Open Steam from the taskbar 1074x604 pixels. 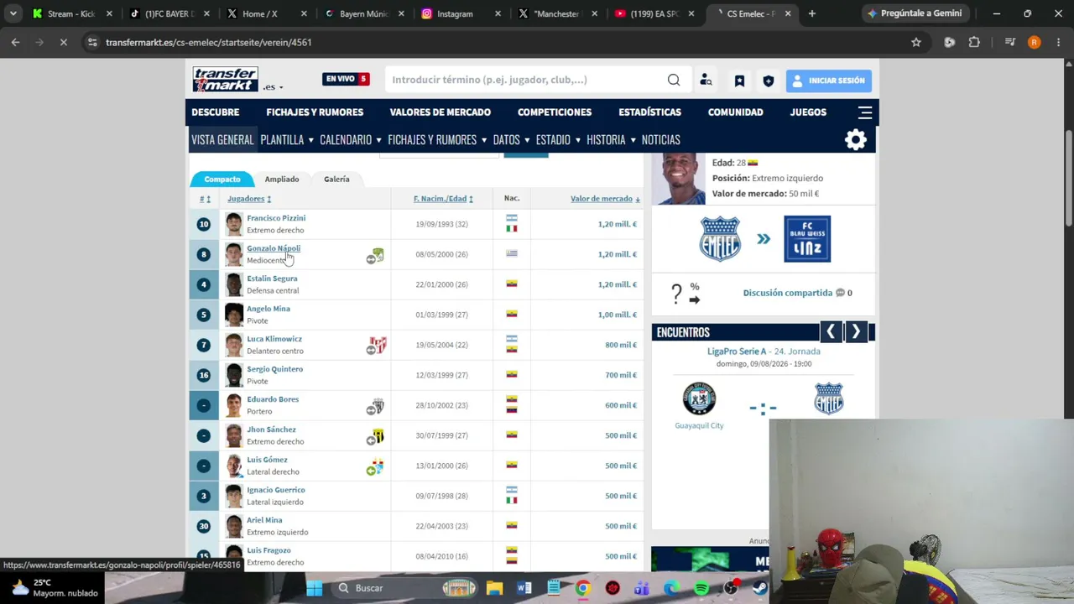760,588
